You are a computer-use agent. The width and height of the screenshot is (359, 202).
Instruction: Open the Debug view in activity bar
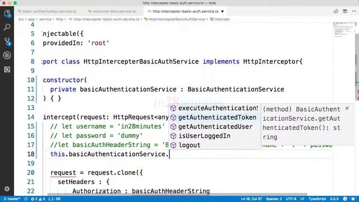pos(7,55)
